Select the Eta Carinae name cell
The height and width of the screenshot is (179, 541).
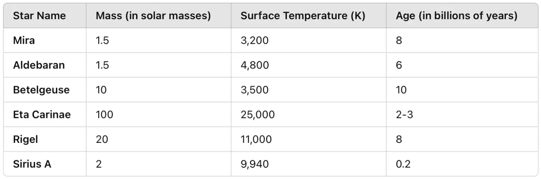(x=42, y=115)
